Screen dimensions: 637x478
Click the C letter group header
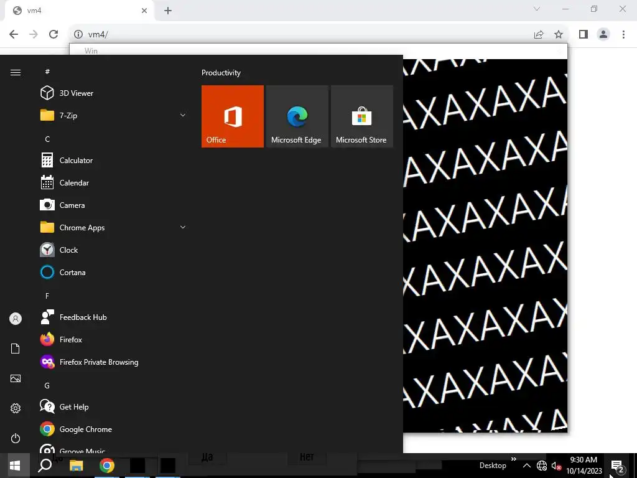pos(47,139)
